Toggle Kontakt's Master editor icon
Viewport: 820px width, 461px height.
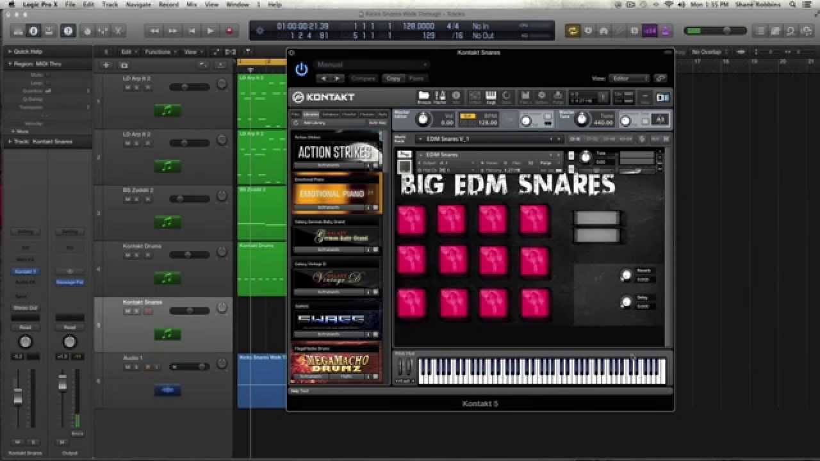[440, 97]
